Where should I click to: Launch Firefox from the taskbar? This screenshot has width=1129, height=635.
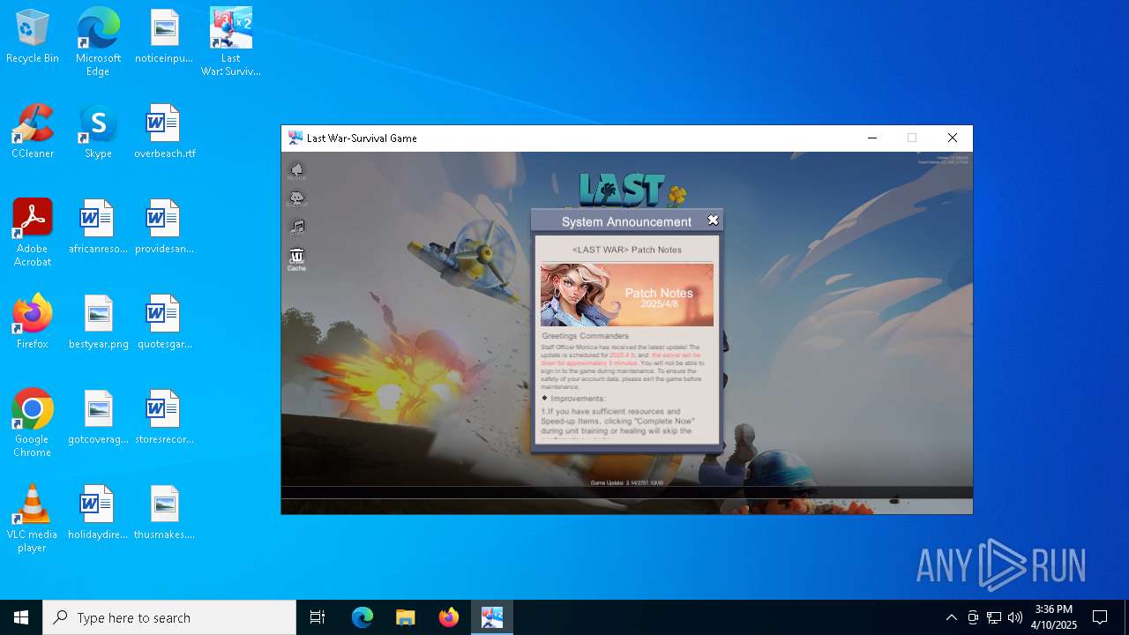tap(448, 617)
